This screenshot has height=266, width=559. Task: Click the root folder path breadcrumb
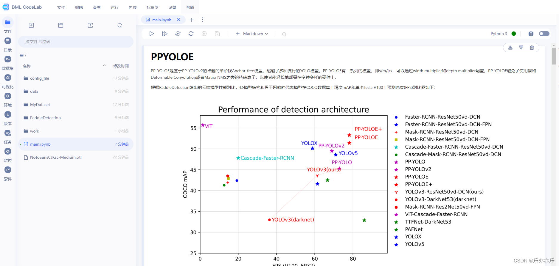click(23, 55)
